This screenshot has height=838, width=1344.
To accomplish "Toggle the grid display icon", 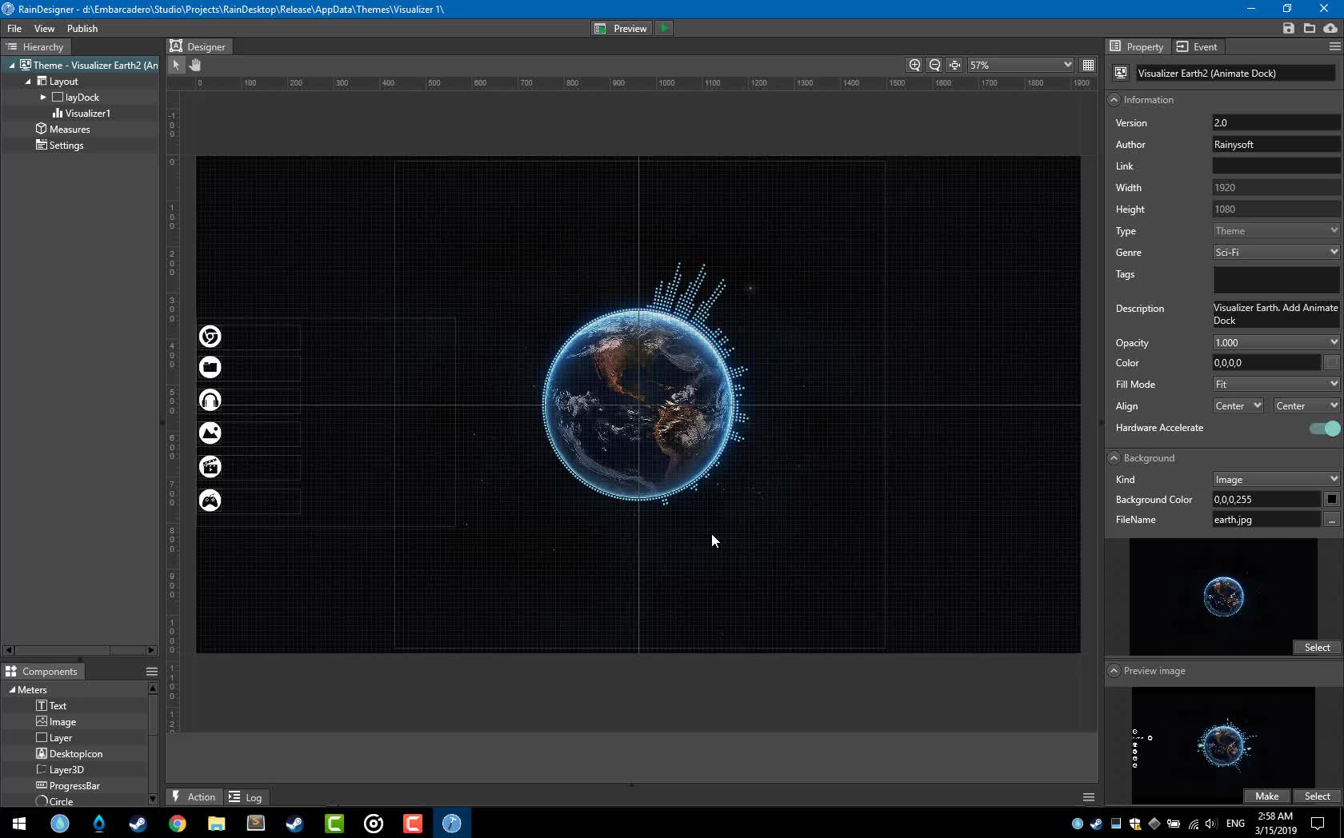I will click(1088, 65).
